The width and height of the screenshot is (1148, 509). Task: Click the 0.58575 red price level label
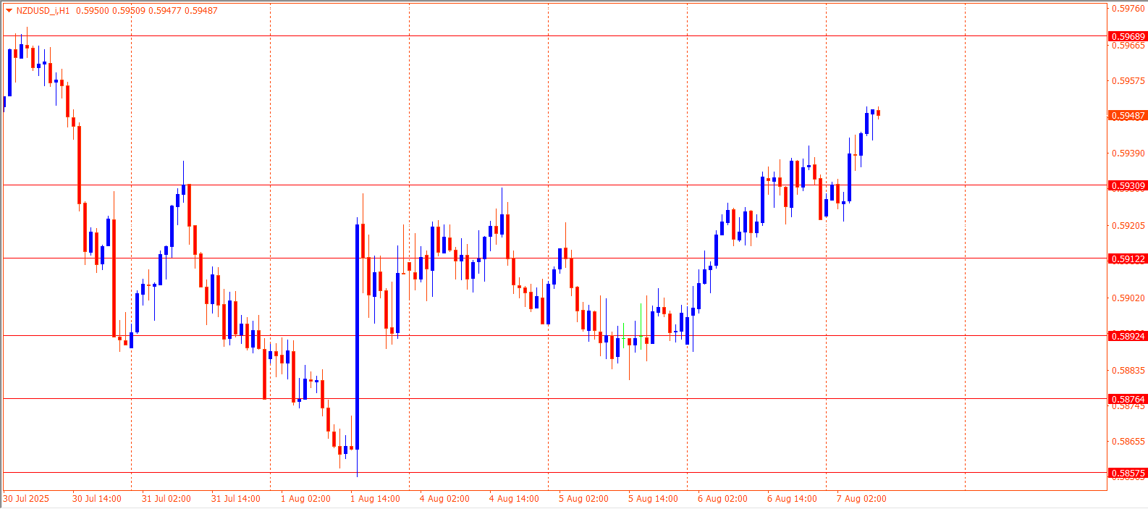point(1128,474)
